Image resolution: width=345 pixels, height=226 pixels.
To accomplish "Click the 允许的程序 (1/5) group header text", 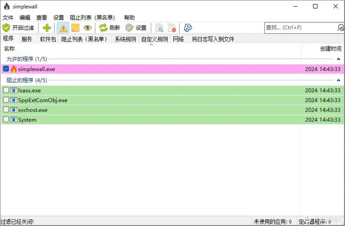I will (x=27, y=59).
